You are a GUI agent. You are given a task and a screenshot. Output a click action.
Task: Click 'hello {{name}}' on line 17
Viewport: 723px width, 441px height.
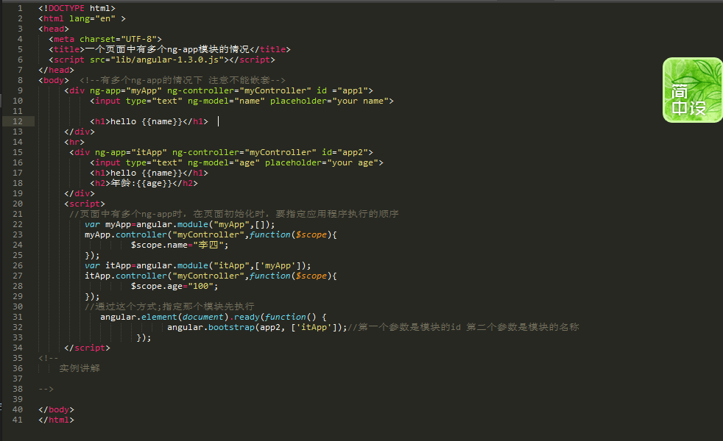[x=147, y=173]
